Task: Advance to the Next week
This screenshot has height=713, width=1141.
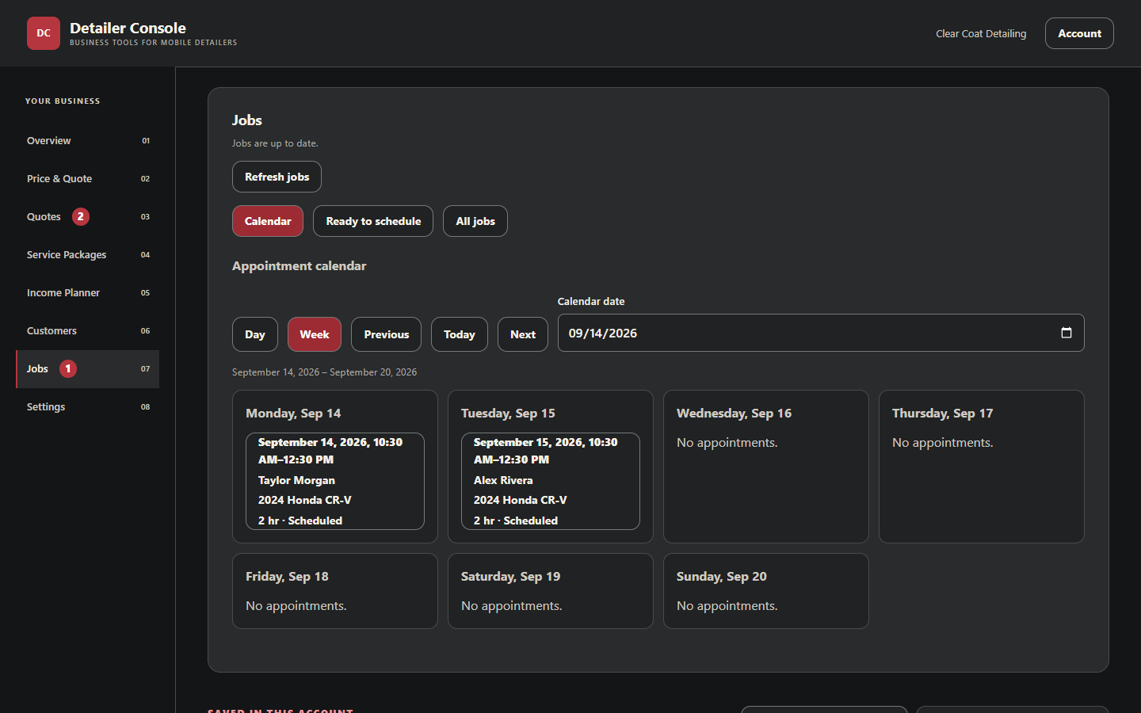Action: (x=523, y=334)
